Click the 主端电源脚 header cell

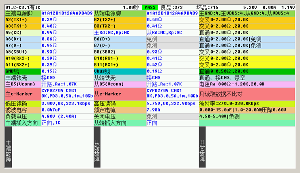(x=23, y=13)
